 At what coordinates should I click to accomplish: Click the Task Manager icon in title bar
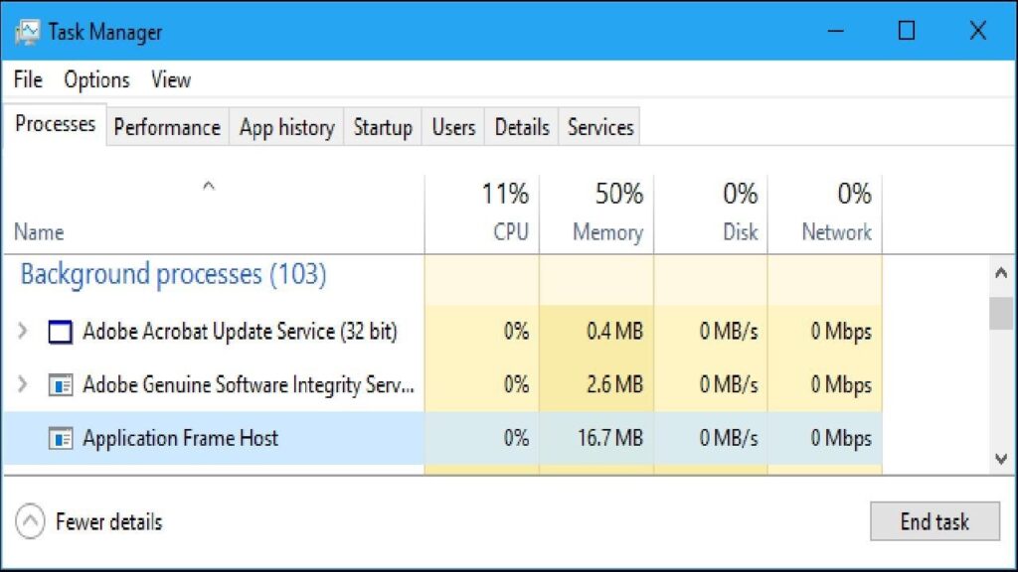(28, 31)
